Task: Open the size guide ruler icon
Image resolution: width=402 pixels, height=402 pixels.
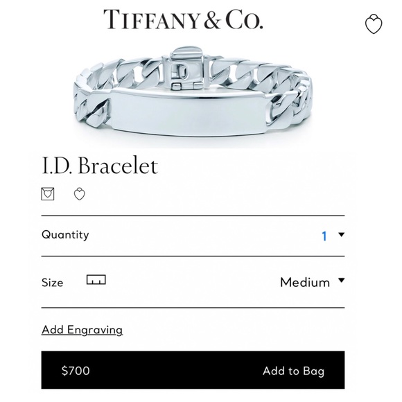Action: (x=96, y=280)
